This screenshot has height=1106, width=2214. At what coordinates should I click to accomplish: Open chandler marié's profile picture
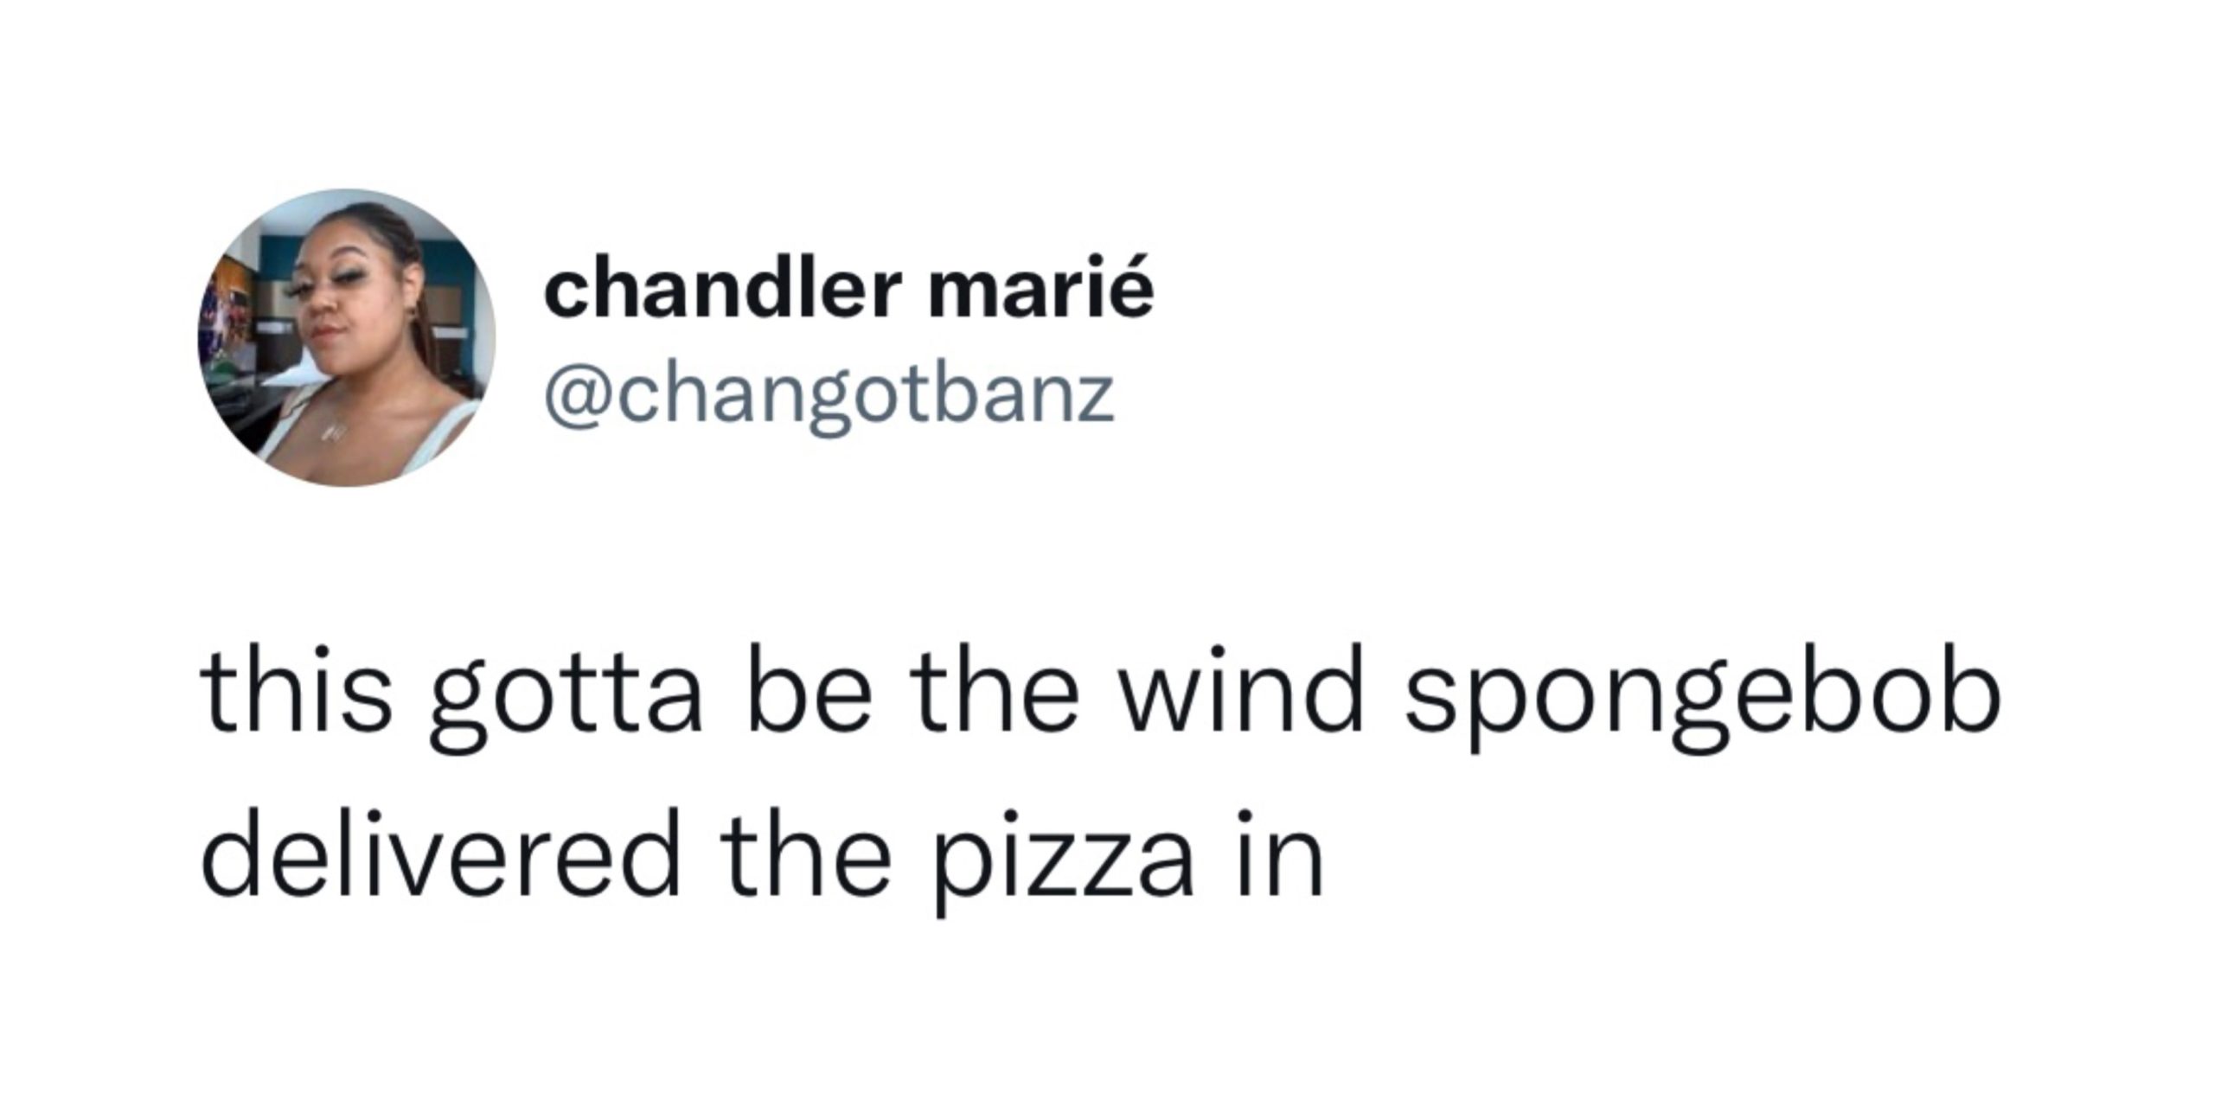click(x=346, y=337)
